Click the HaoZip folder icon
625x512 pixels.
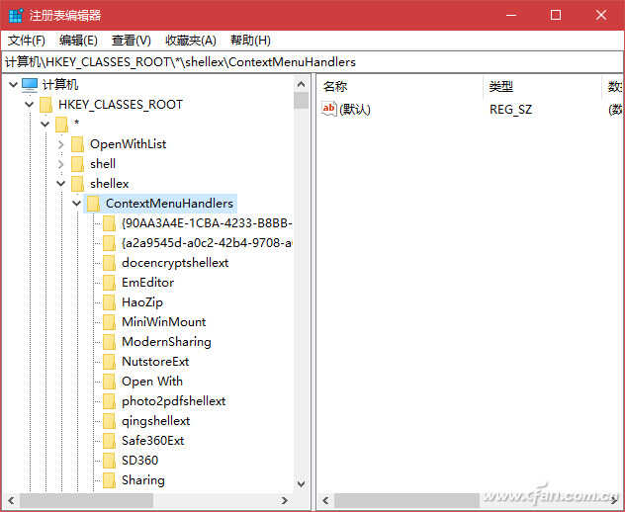click(x=109, y=302)
